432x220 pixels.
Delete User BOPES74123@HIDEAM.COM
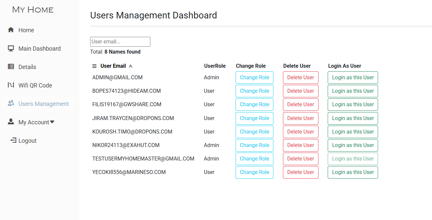click(301, 91)
